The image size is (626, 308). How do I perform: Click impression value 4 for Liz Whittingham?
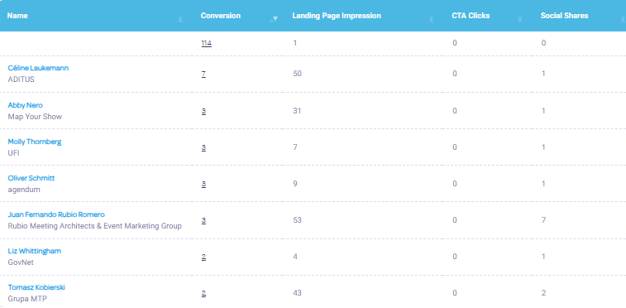(295, 257)
